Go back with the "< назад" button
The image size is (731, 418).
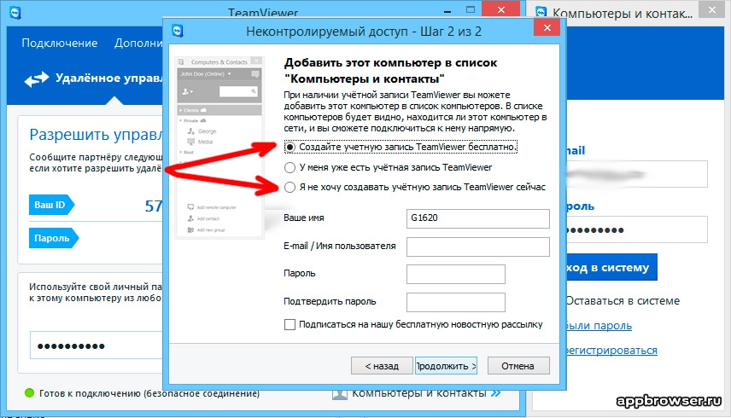(382, 366)
